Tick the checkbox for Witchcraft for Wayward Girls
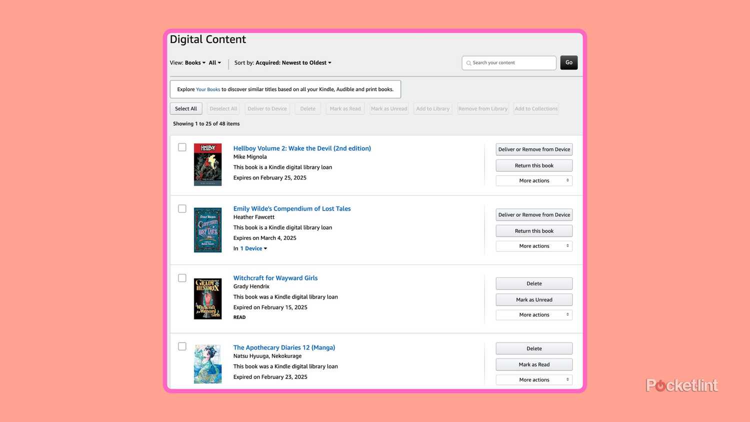 [x=182, y=278]
